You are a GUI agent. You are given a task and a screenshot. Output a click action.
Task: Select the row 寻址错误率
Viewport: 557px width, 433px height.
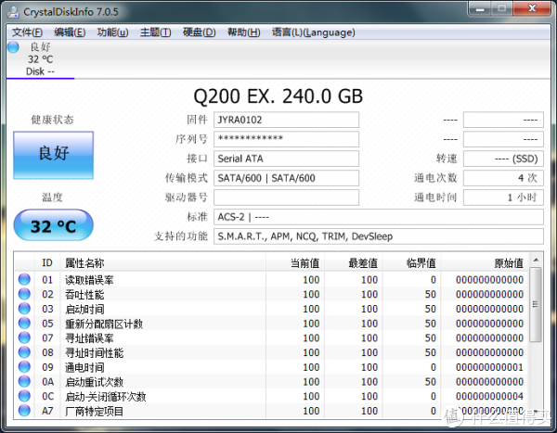[272, 337]
